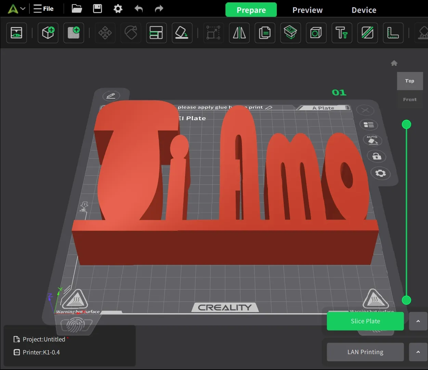The height and width of the screenshot is (370, 428).
Task: Redo the last undone action
Action: point(159,9)
